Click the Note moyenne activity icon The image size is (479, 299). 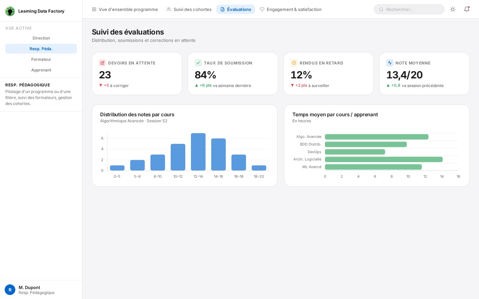pos(390,63)
